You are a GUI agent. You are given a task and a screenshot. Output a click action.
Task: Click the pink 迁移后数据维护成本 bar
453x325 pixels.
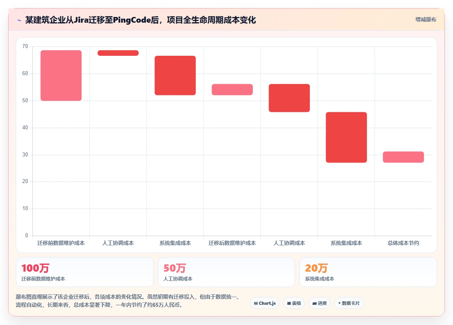(232, 89)
